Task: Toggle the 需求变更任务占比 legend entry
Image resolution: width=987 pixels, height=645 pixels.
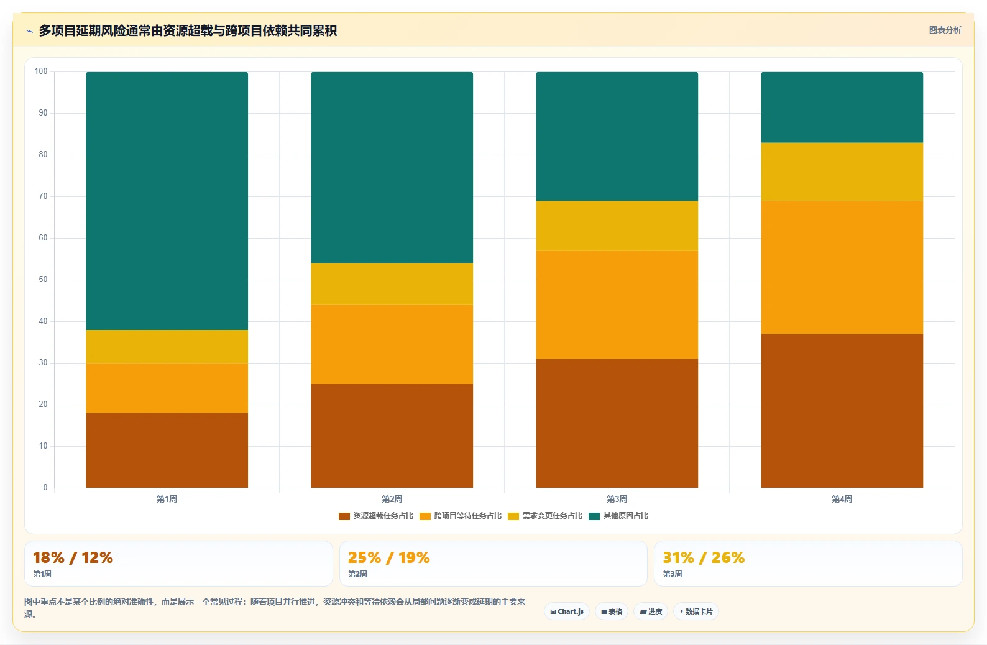Action: (545, 516)
